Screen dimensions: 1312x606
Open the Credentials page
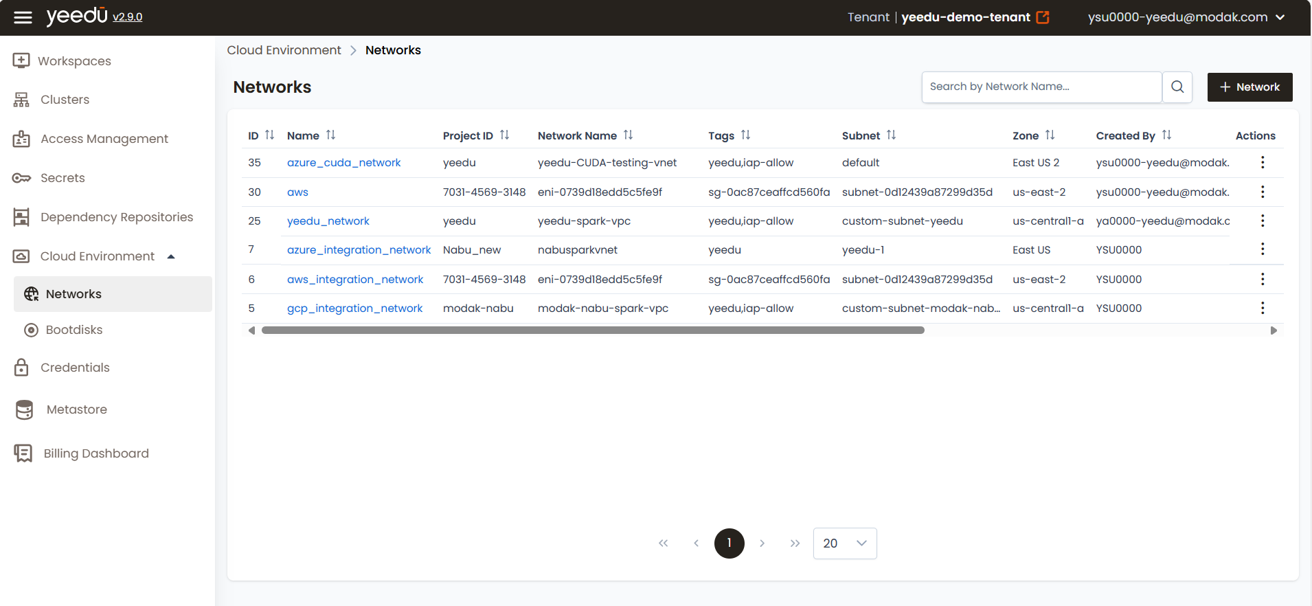tap(75, 368)
